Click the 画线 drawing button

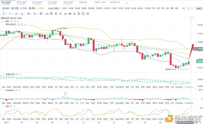(23, 8)
